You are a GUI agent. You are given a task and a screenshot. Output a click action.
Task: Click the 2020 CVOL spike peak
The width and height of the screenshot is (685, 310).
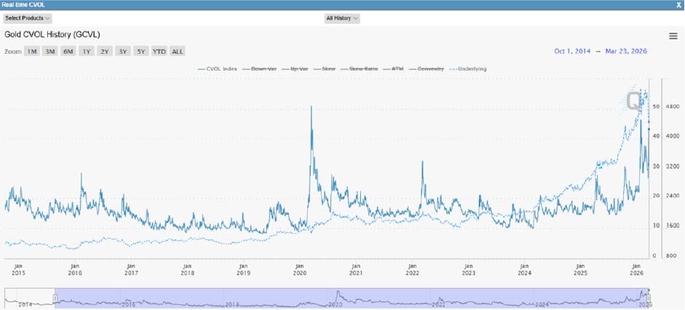click(312, 107)
